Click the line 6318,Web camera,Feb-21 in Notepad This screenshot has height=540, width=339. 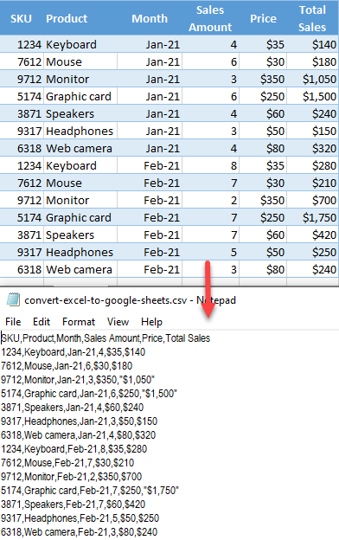(x=79, y=531)
